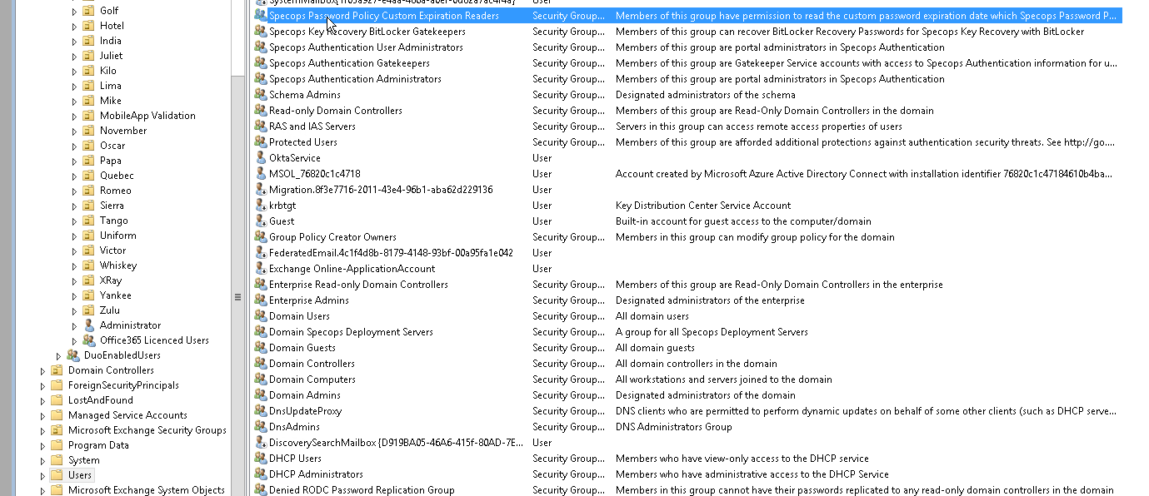
Task: Click 'Key Distribution Center Service Account' description
Action: pos(703,206)
